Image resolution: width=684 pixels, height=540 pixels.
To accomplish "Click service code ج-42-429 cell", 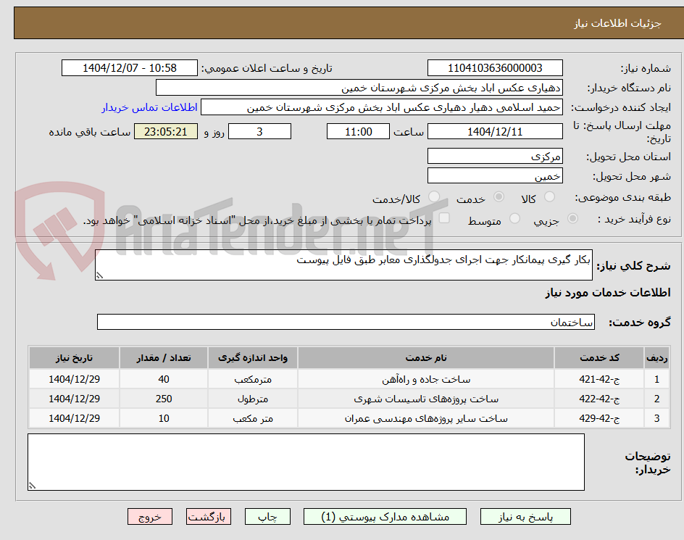I will click(599, 419).
